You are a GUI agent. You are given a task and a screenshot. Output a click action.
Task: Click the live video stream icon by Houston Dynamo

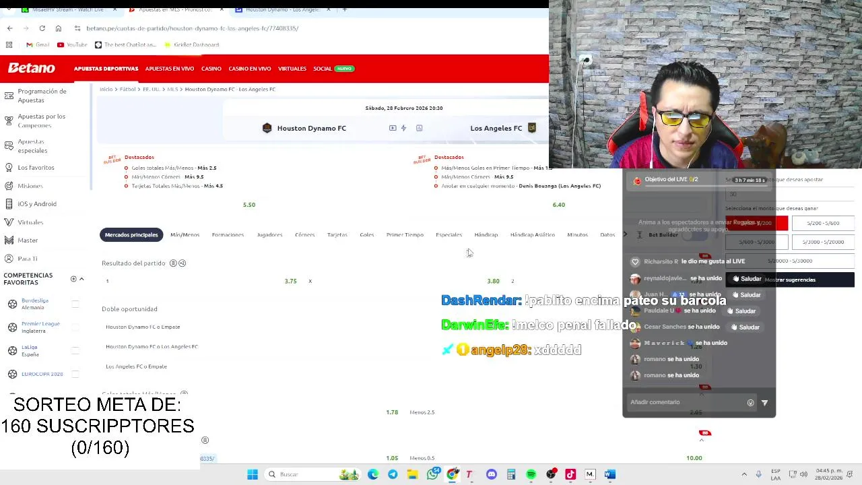point(393,128)
